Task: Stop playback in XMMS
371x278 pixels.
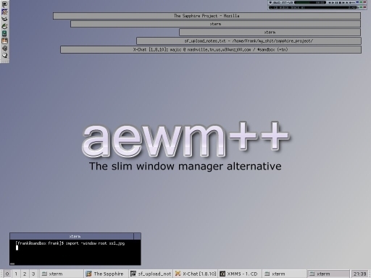Action: coord(340,3)
